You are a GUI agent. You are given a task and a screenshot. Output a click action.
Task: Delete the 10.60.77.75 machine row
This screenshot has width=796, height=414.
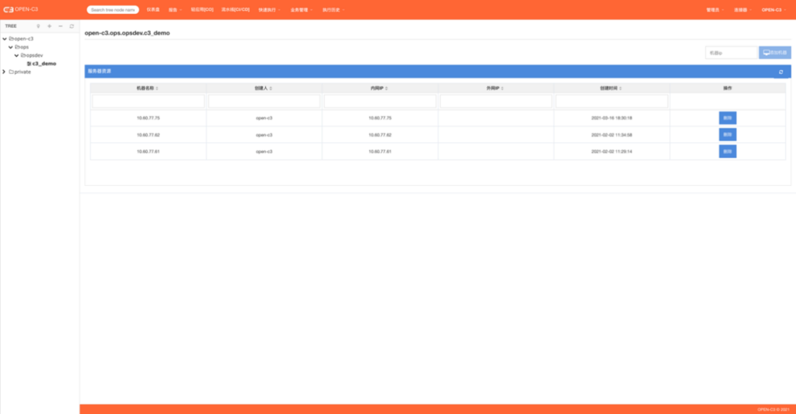click(x=727, y=118)
